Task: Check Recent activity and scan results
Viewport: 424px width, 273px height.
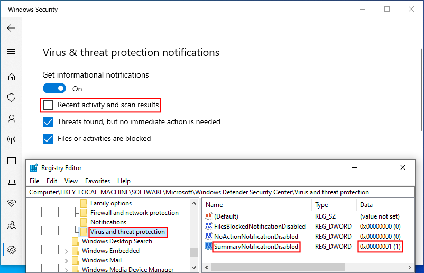Action: pos(48,105)
